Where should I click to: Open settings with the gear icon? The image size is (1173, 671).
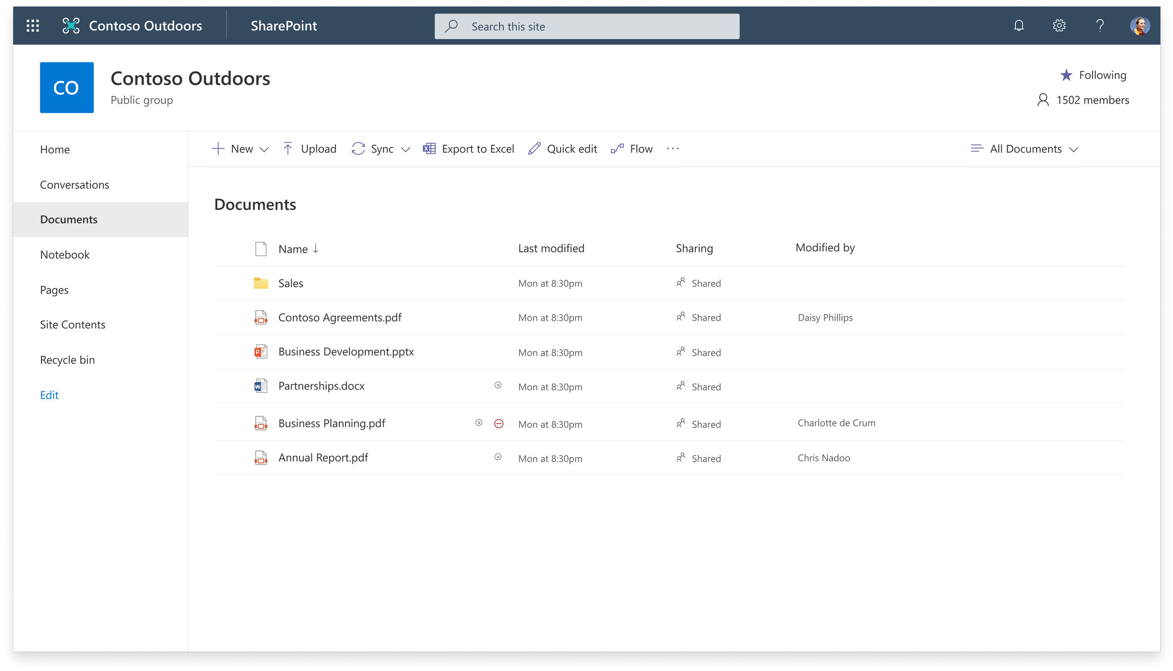click(1059, 26)
